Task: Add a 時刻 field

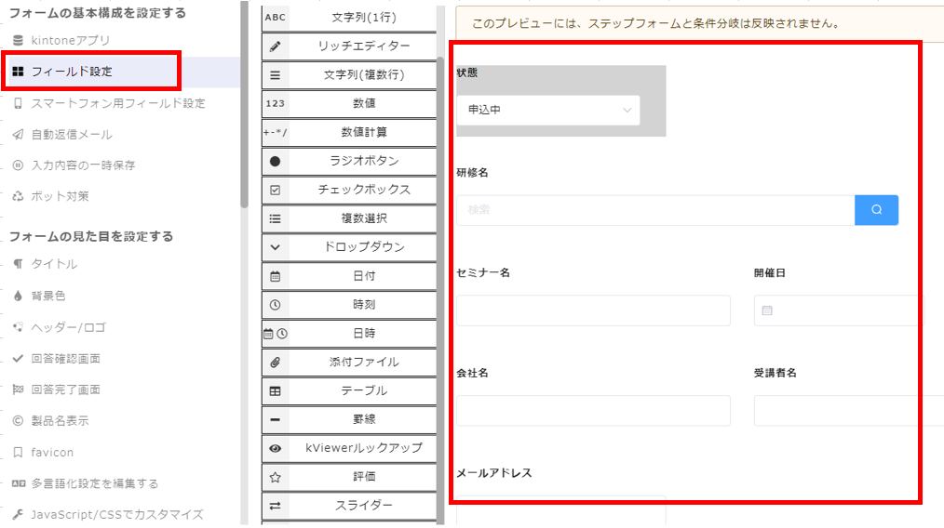Action: point(349,305)
